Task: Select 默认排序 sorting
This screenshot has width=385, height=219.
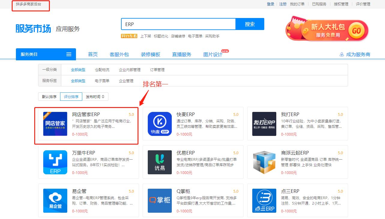Action: pyautogui.click(x=49, y=97)
